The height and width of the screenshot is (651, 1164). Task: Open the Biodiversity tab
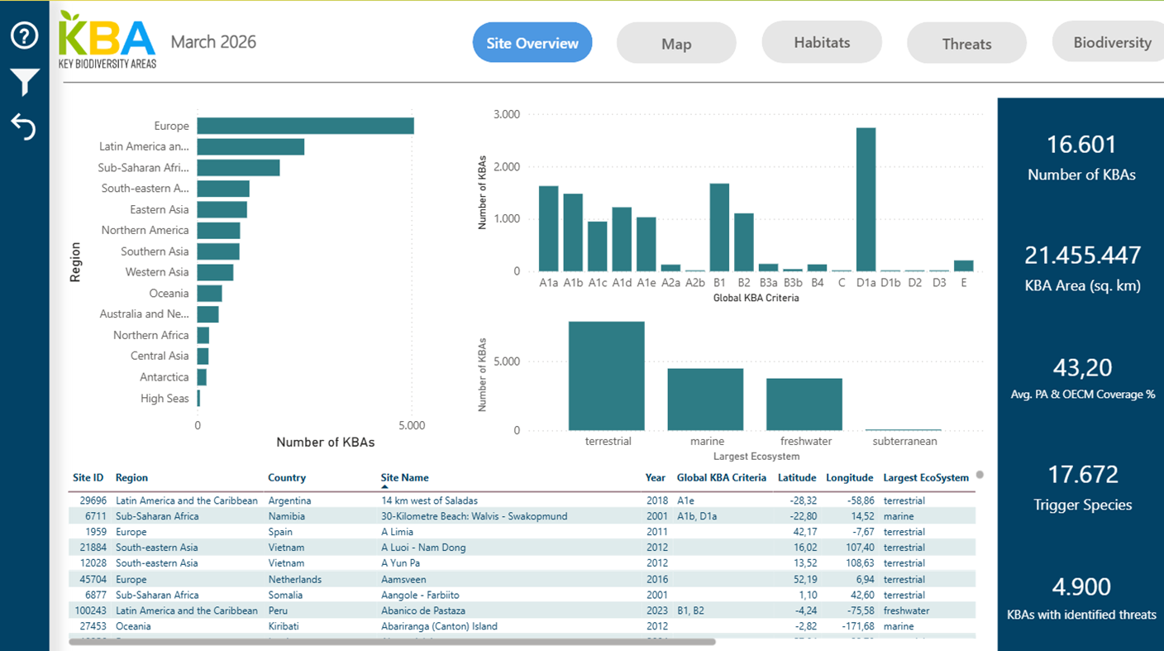[x=1111, y=43]
